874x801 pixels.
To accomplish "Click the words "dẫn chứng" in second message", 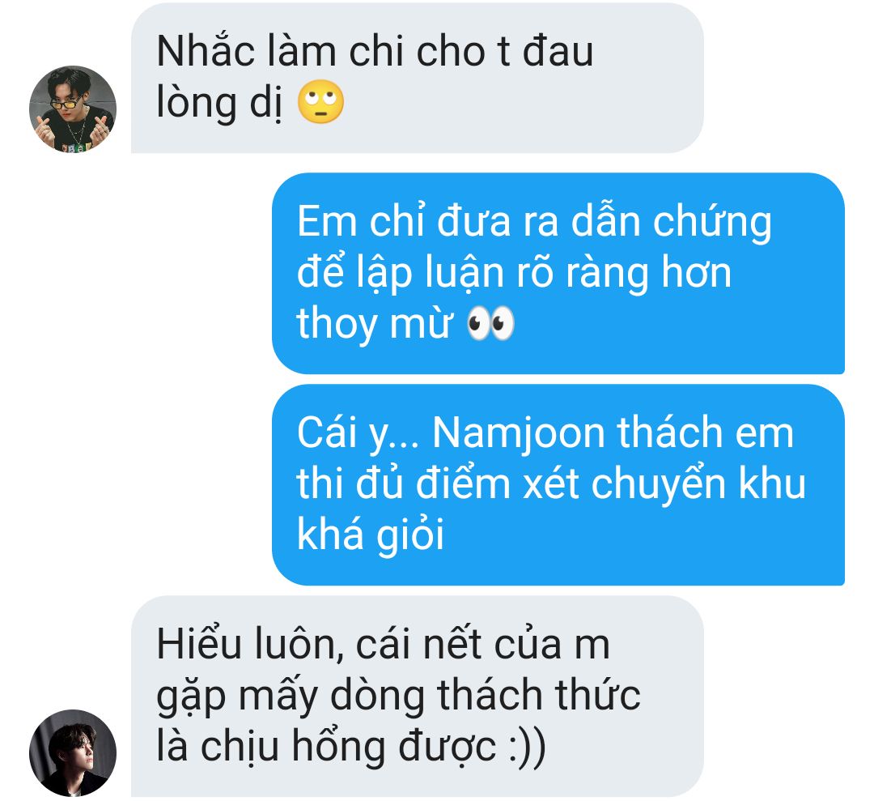I will 672,223.
